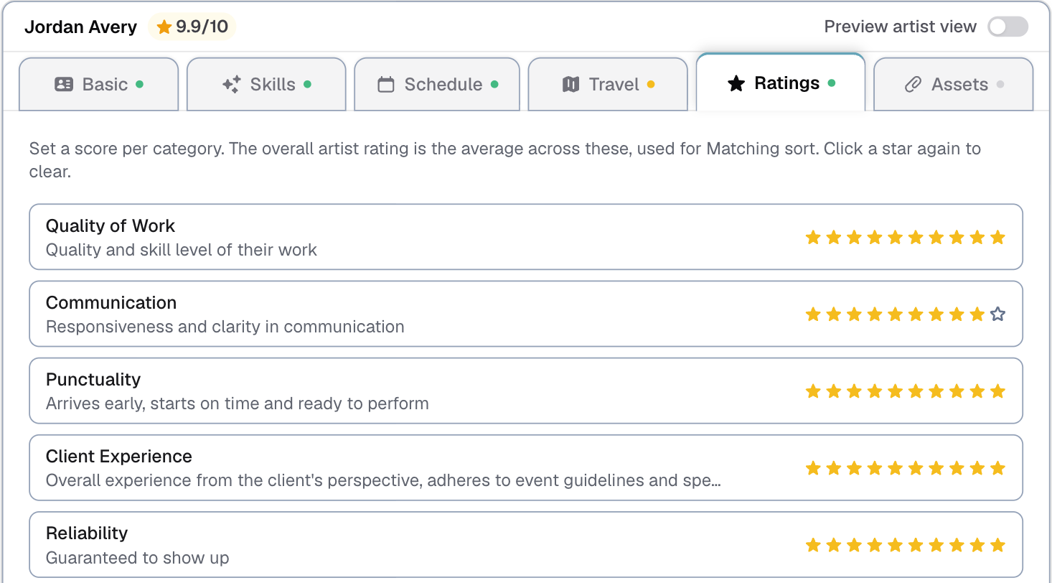Click the first star of Reliability
1052x583 pixels.
point(813,545)
